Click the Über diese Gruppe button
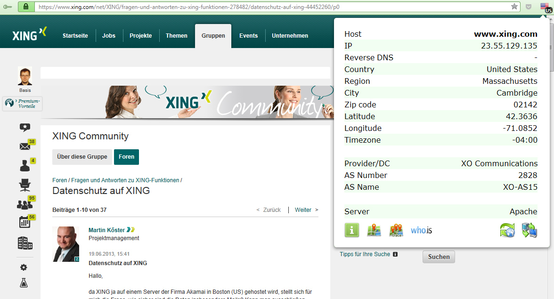Viewport: 554px width, 299px height. (x=82, y=157)
